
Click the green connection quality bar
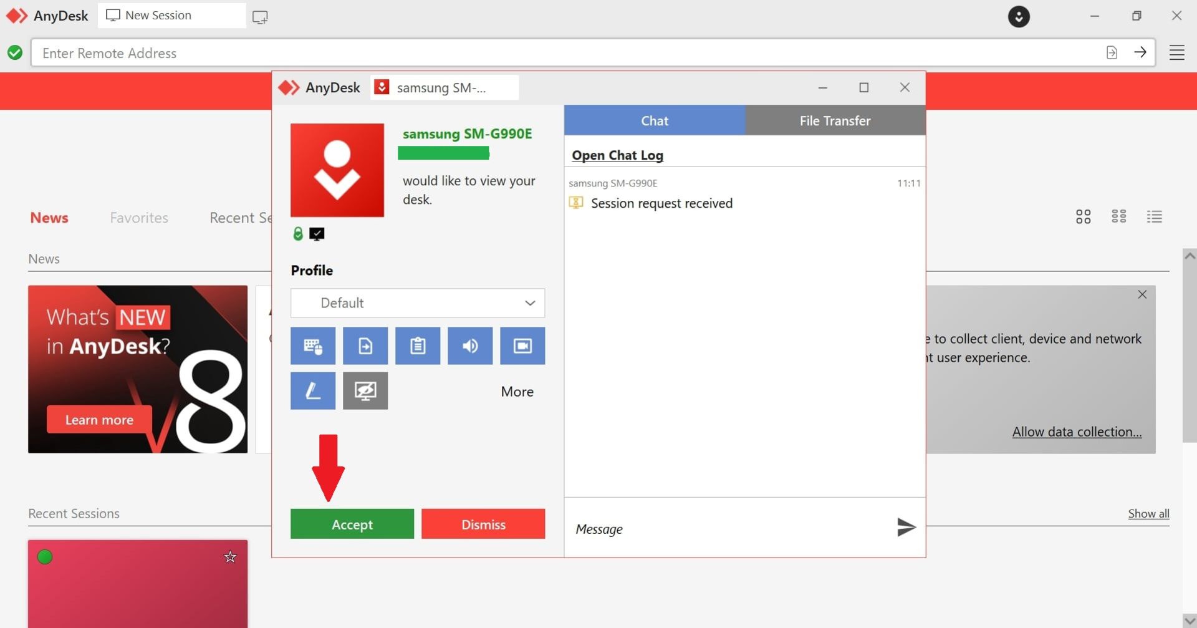tap(443, 153)
